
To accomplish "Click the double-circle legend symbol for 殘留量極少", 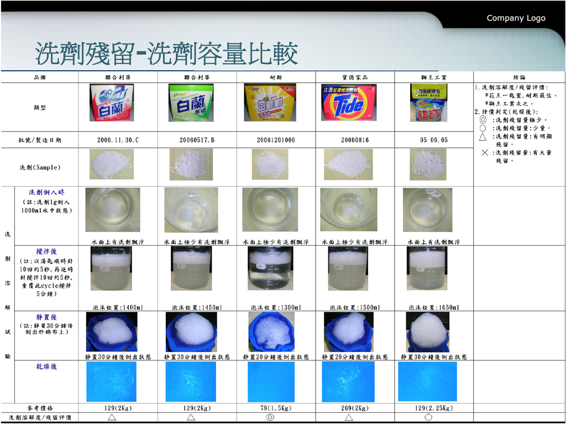I will (483, 120).
